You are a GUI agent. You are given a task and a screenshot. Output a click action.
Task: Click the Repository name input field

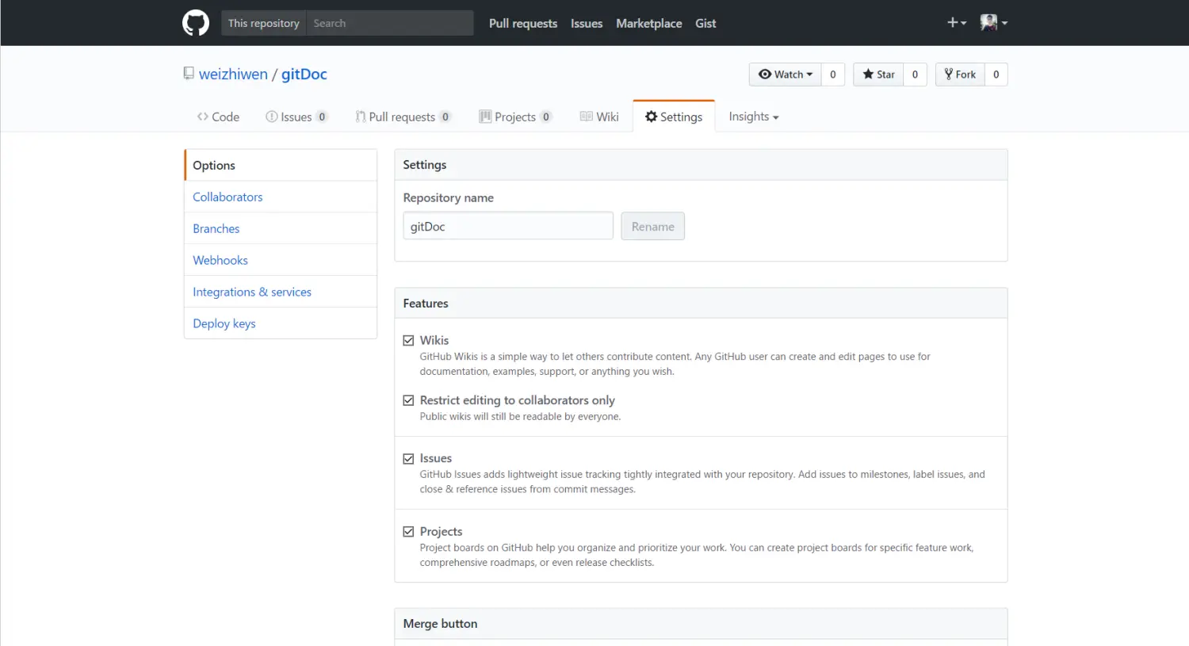coord(508,226)
